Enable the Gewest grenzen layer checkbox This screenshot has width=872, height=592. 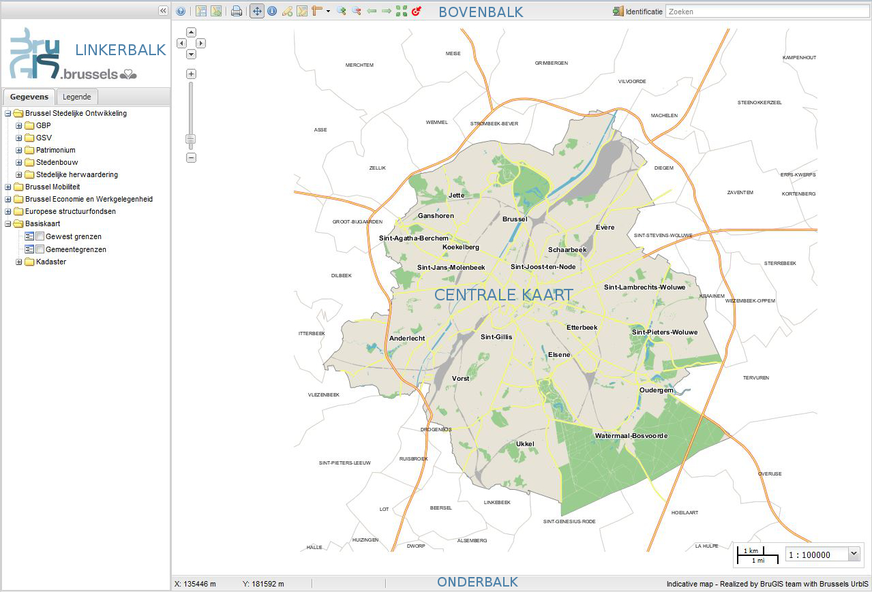pyautogui.click(x=40, y=236)
